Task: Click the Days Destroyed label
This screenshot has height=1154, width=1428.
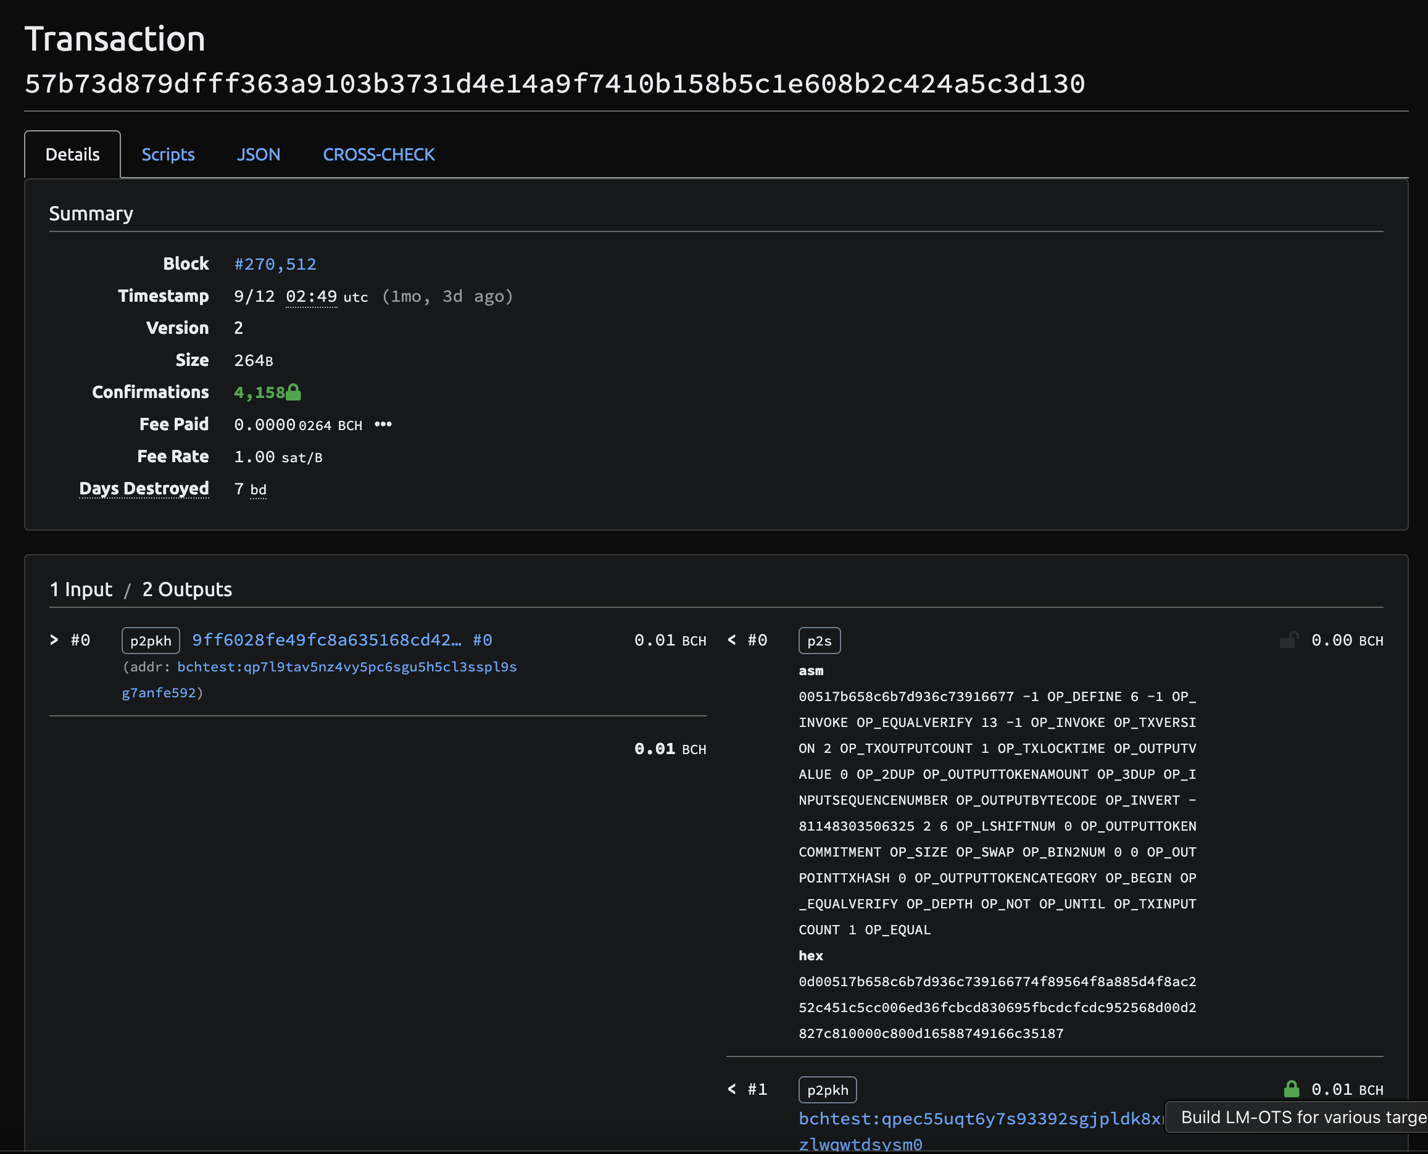Action: 144,489
